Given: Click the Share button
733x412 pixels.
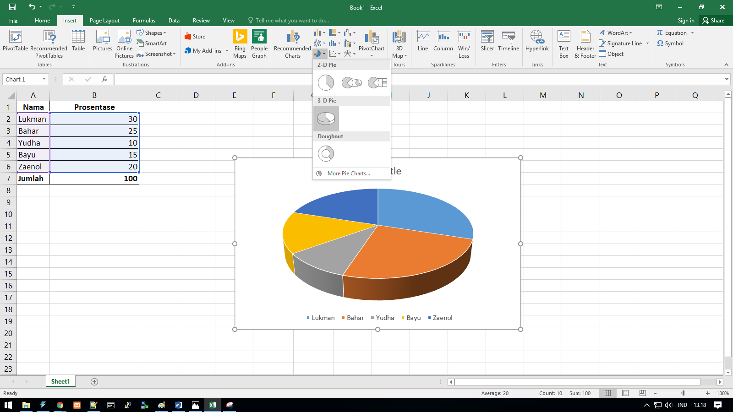Looking at the screenshot, I should [714, 20].
